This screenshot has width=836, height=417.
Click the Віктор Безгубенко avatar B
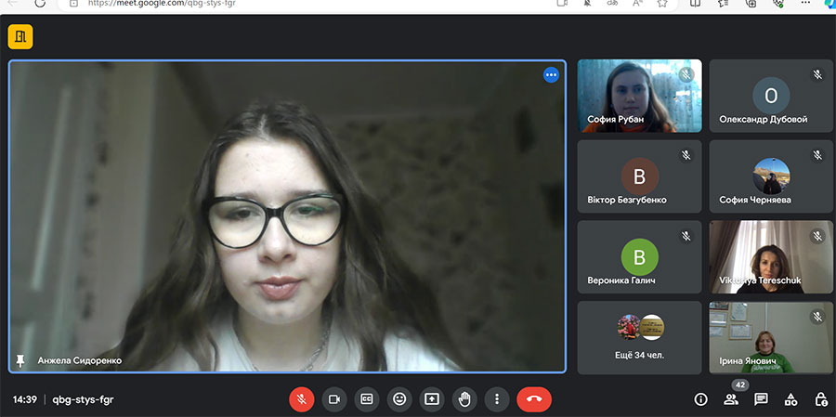pos(639,176)
